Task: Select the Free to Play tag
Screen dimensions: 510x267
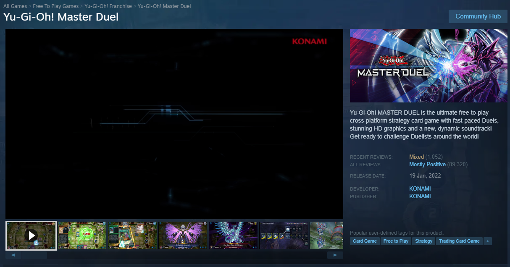Action: pos(396,241)
